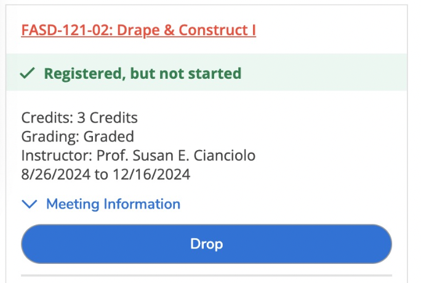Click the word Drop on the blue button
Image resolution: width=421 pixels, height=283 pixels.
[206, 244]
